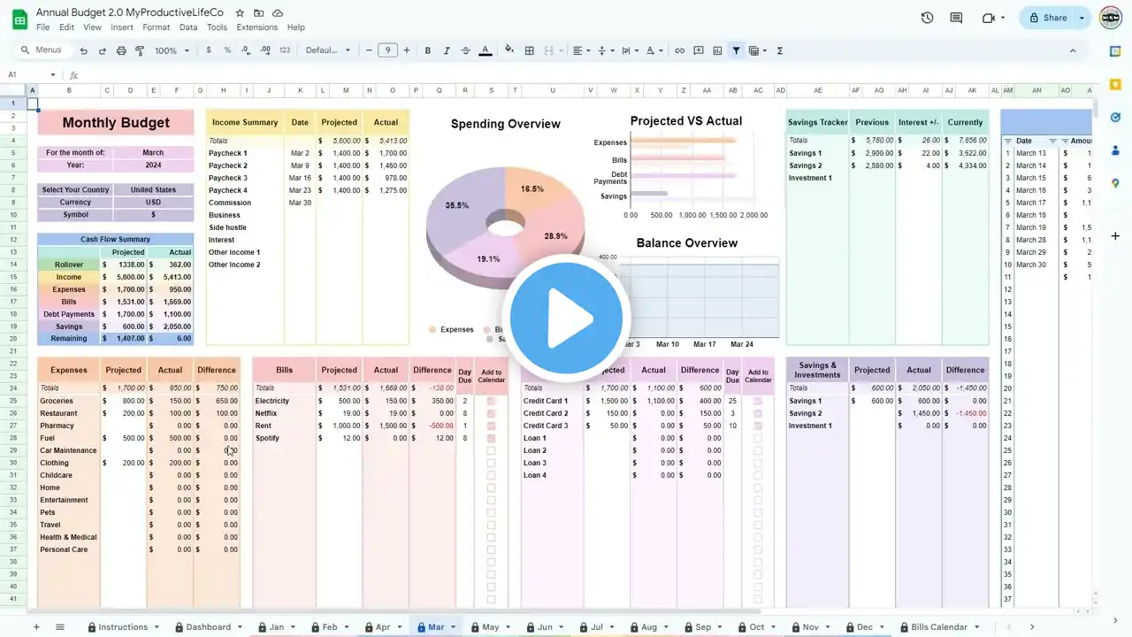The width and height of the screenshot is (1132, 637).
Task: Click the Insert link icon
Action: 679,50
